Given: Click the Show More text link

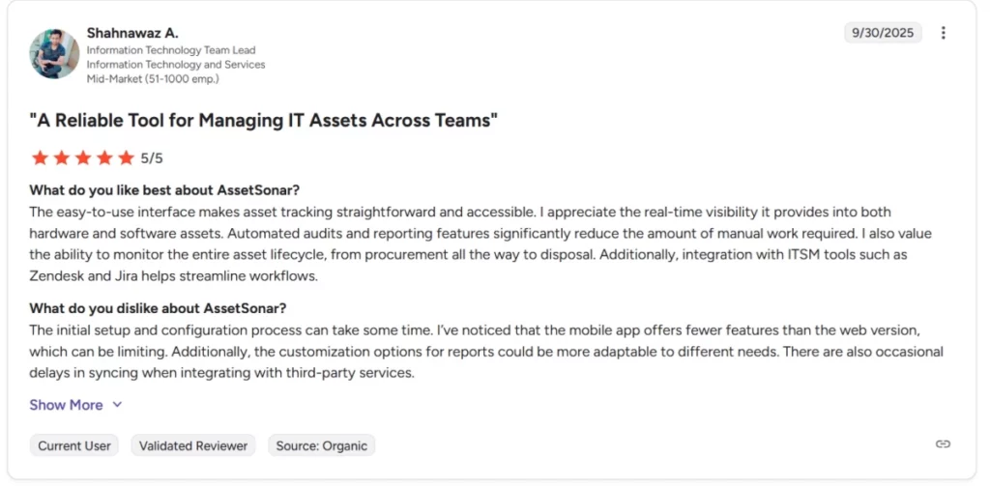Looking at the screenshot, I should 66,405.
